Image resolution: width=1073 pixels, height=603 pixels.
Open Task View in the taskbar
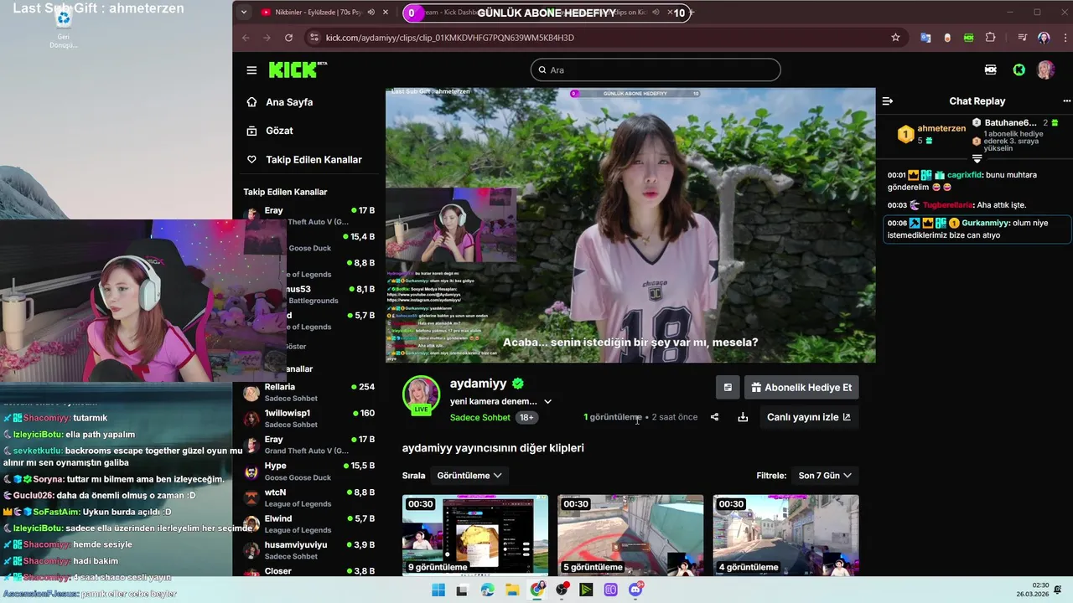(x=461, y=590)
